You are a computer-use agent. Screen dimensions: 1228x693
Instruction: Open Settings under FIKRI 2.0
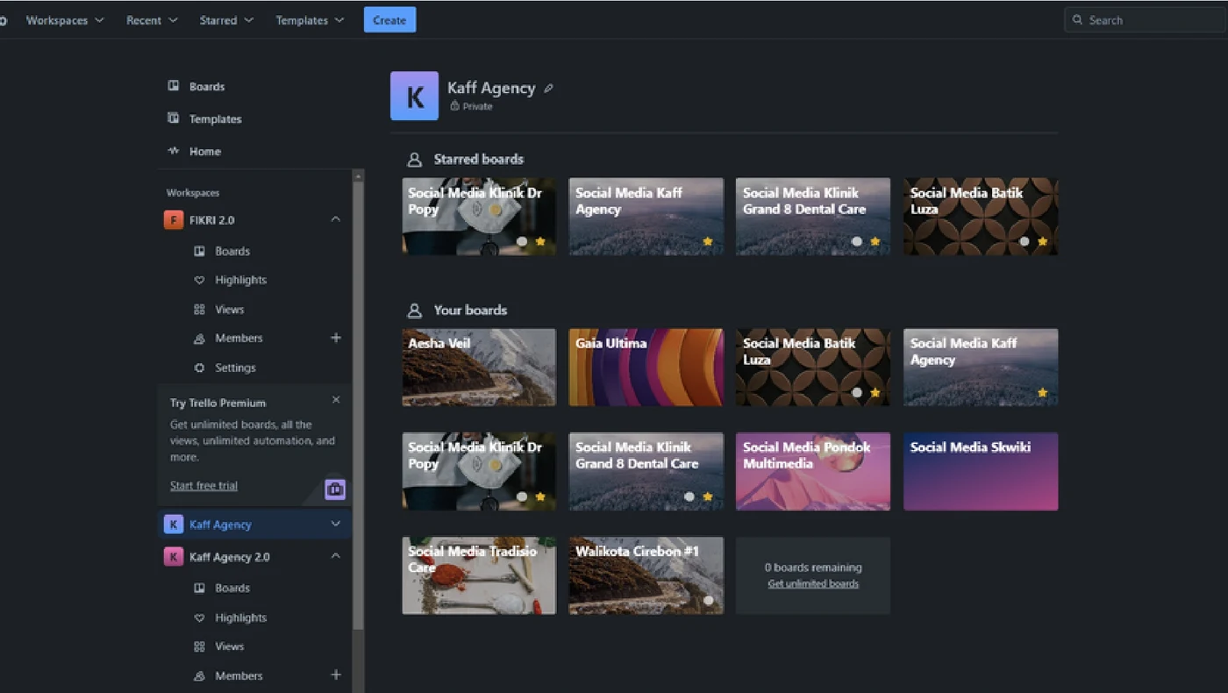pyautogui.click(x=235, y=368)
